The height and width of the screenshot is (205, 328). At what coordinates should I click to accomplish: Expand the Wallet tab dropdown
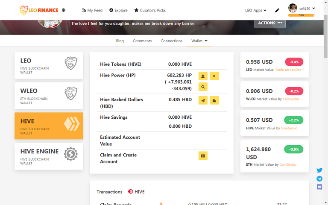point(199,41)
